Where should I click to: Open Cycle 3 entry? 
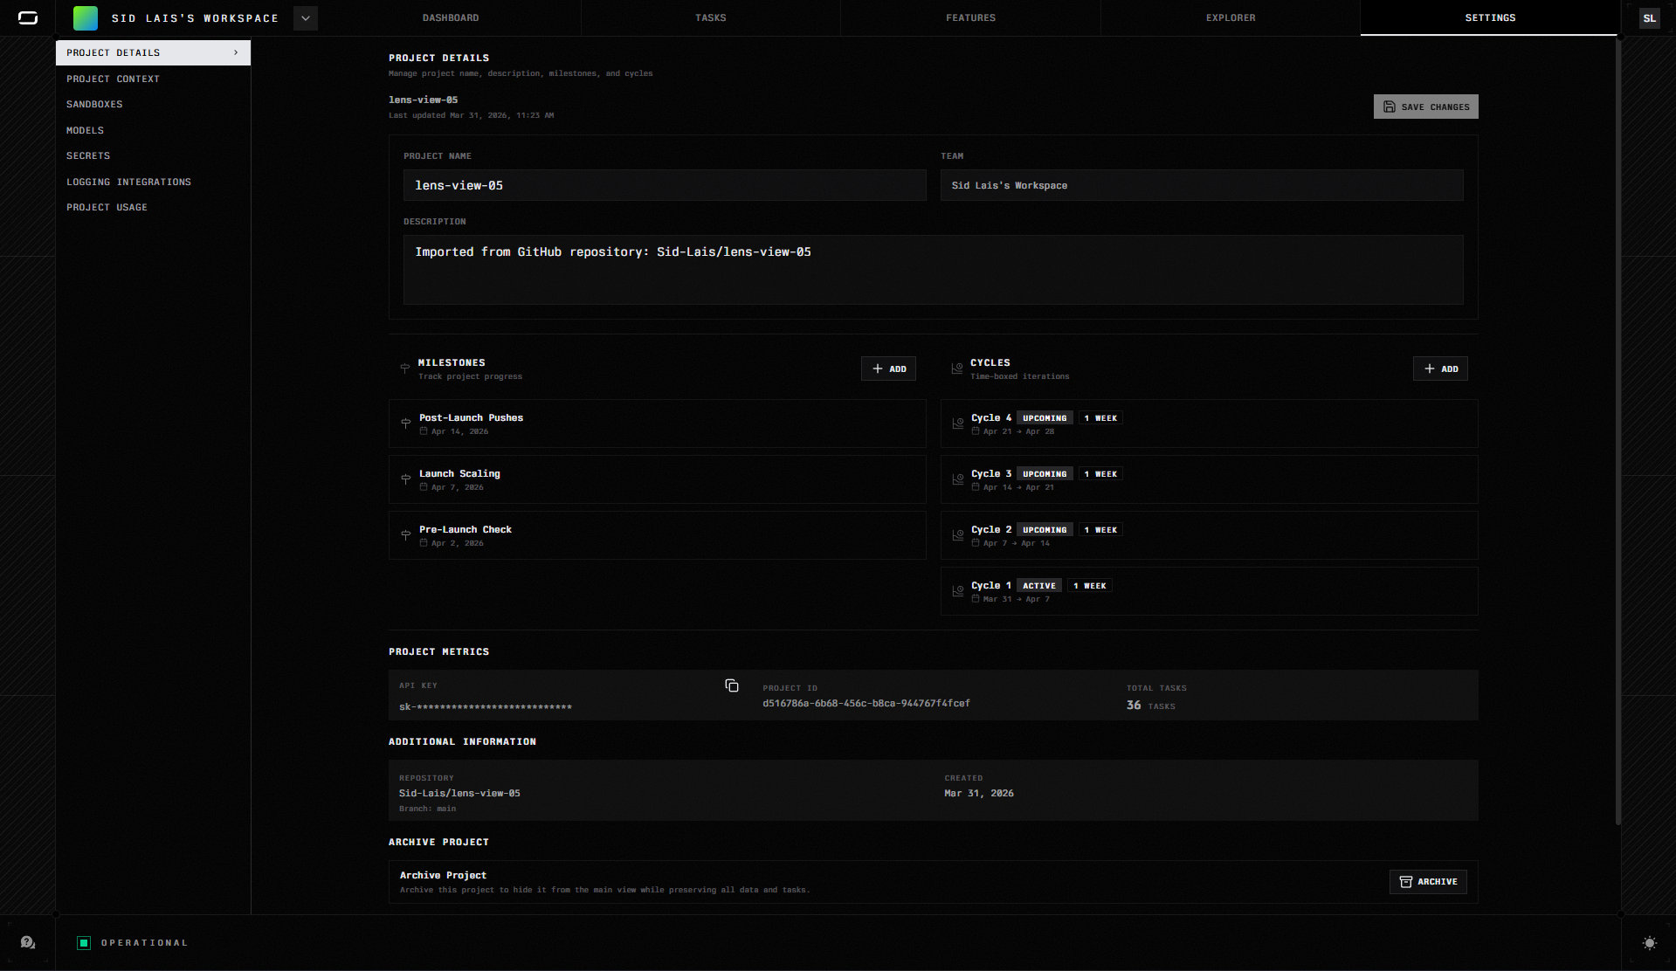coord(1210,479)
